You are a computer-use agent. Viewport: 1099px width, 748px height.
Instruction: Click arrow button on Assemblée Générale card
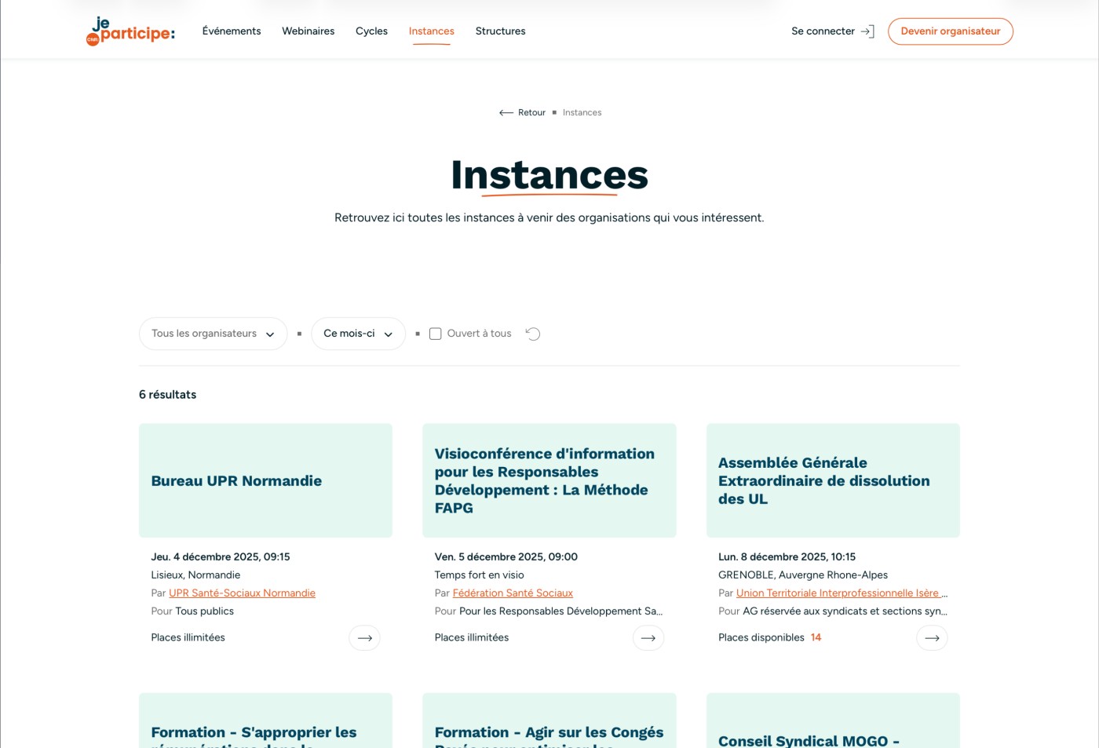932,638
